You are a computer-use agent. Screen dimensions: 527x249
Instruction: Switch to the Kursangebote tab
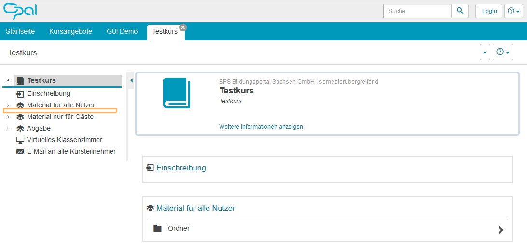(x=70, y=31)
